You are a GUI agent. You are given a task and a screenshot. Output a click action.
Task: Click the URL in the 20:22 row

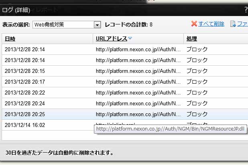click(x=138, y=93)
